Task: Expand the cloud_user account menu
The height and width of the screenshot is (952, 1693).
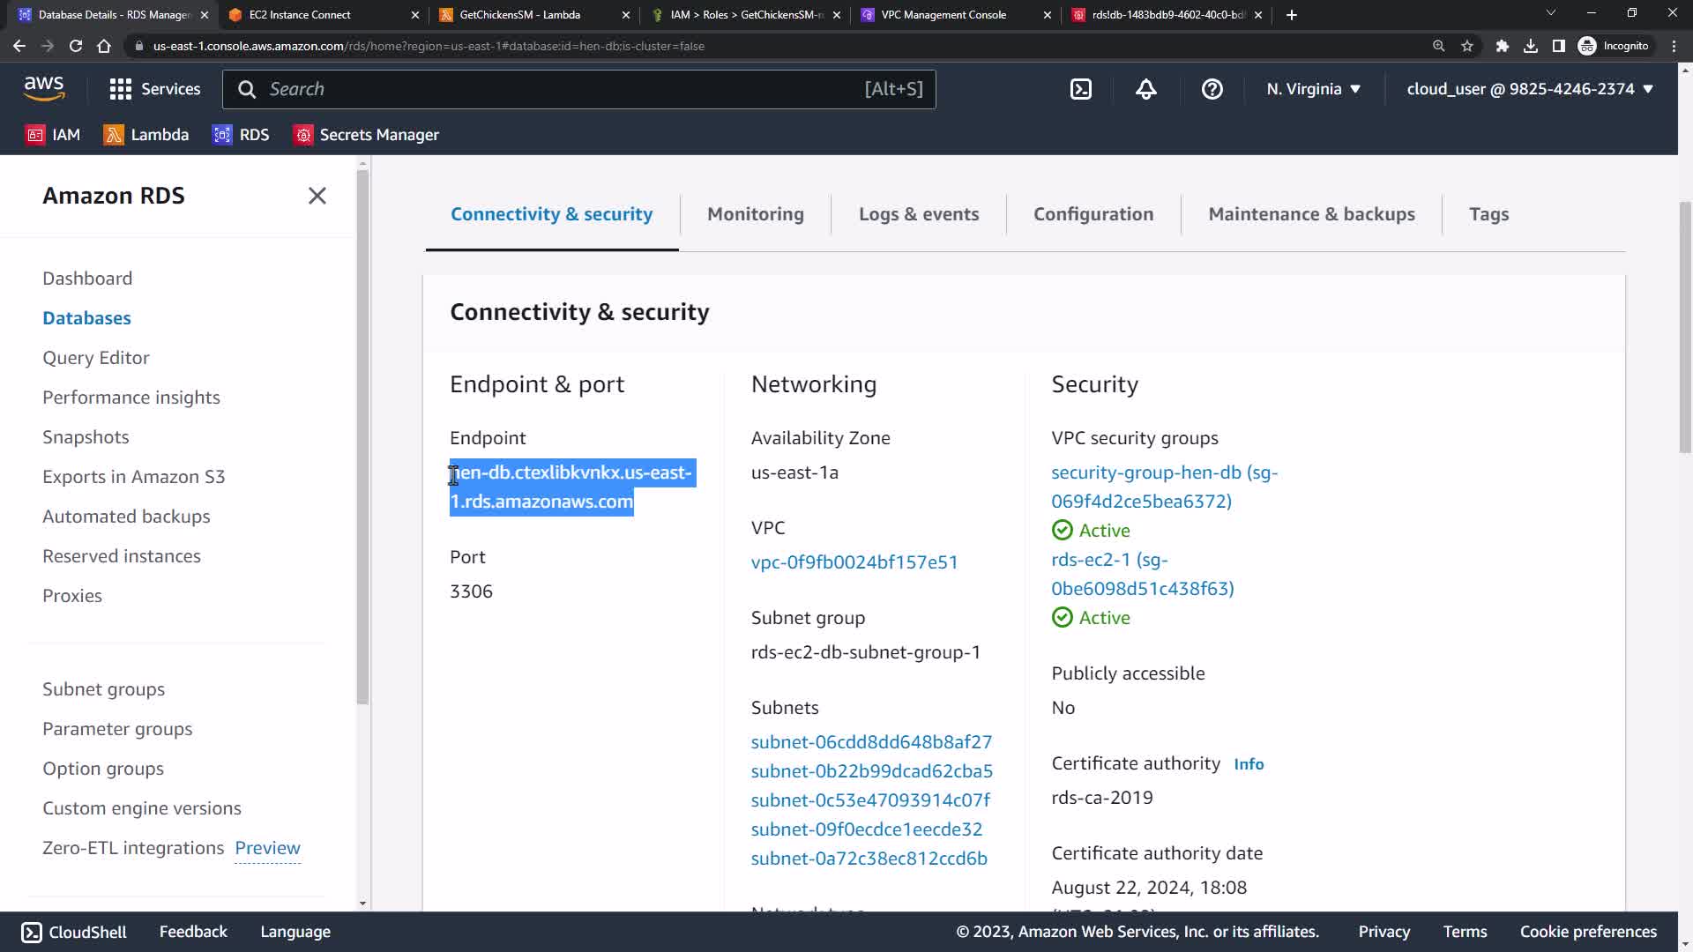Action: click(1529, 89)
